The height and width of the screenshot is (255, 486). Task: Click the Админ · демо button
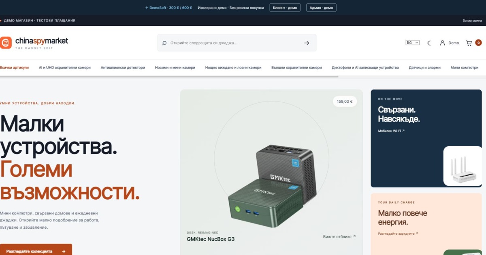tap(321, 8)
